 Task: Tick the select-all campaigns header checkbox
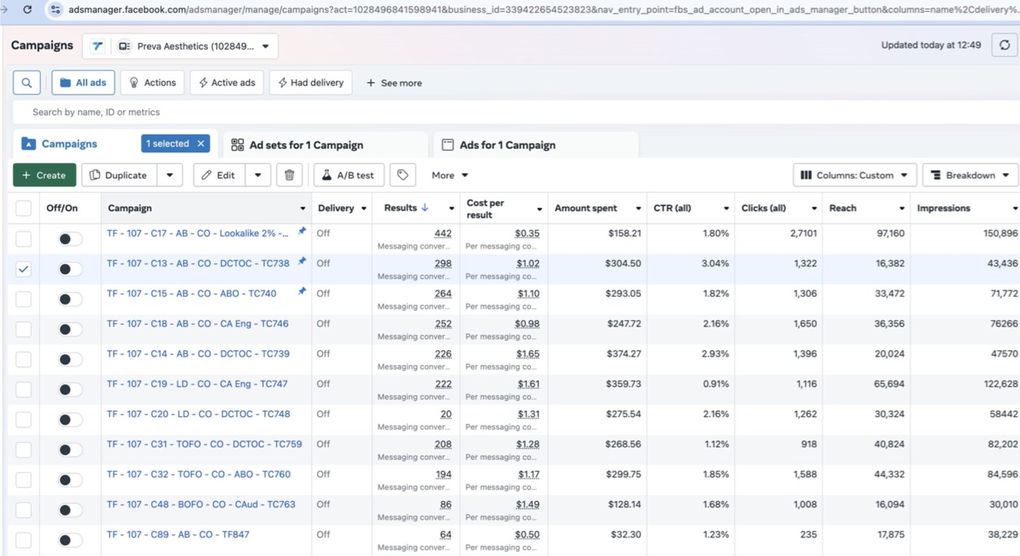(x=24, y=208)
